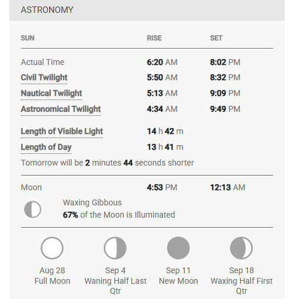Select the Aug 28 Full Moon icon
293x299 pixels.
pos(52,248)
